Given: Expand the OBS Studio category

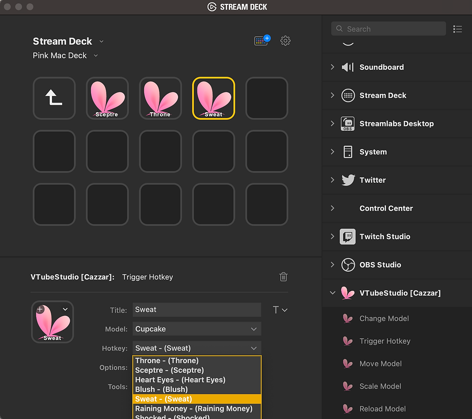Looking at the screenshot, I should pos(332,265).
